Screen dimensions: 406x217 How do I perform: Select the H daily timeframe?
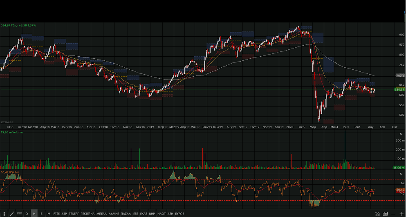coord(34,214)
